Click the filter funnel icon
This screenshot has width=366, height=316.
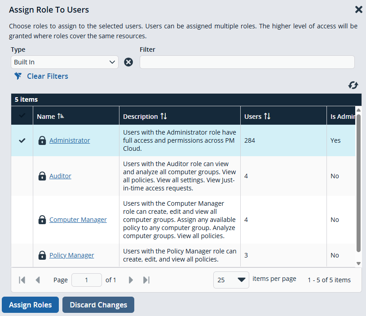pos(18,76)
